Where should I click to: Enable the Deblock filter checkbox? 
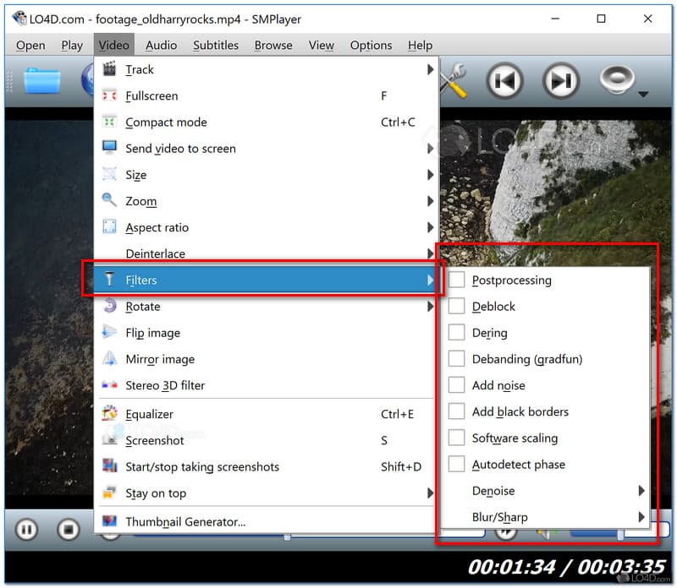pyautogui.click(x=457, y=307)
